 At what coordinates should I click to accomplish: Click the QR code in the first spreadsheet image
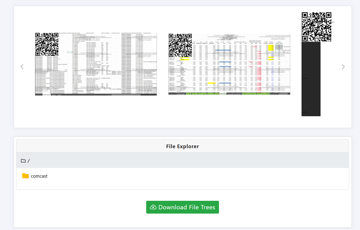pyautogui.click(x=47, y=44)
